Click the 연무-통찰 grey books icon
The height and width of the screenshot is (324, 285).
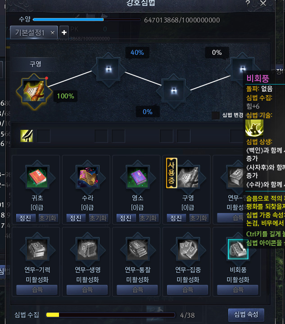137,249
